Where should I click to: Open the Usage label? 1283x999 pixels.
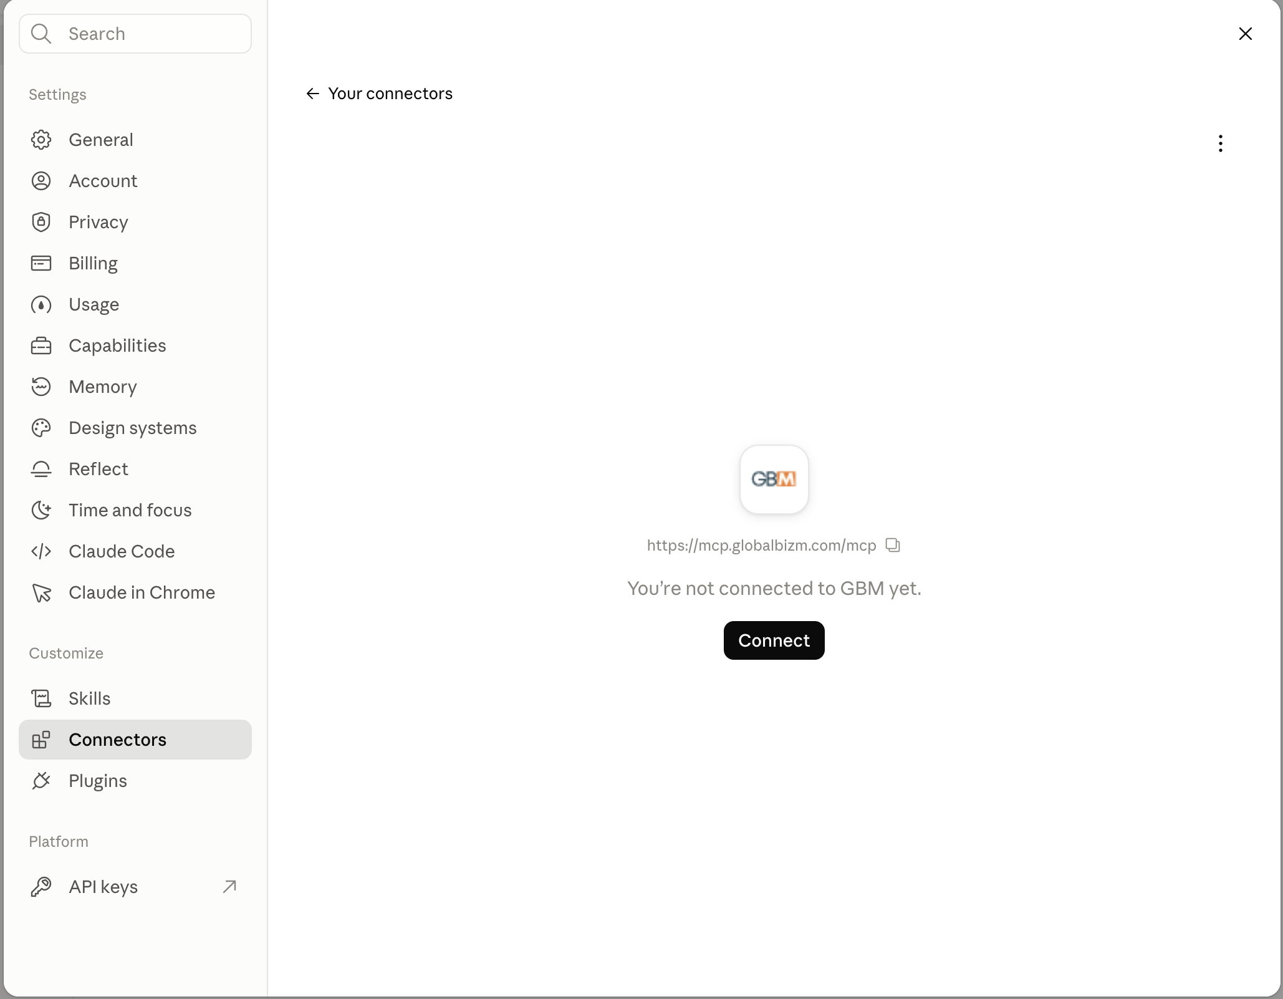pyautogui.click(x=94, y=304)
